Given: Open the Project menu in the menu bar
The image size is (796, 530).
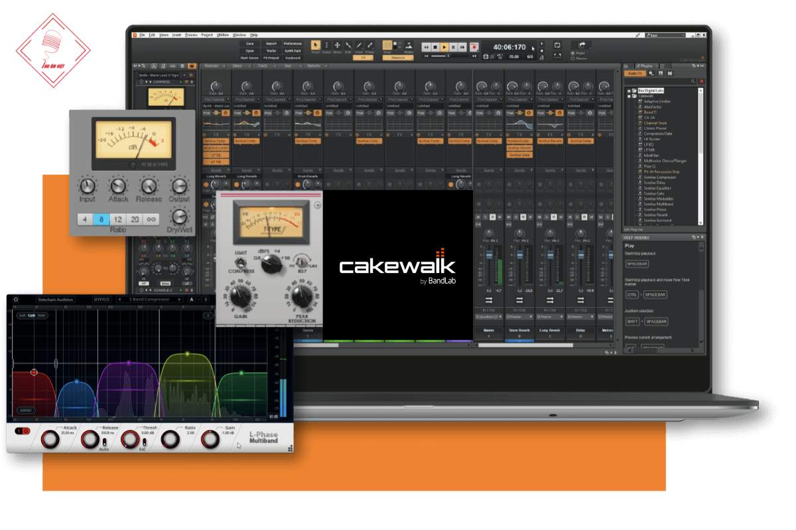Looking at the screenshot, I should click(208, 34).
